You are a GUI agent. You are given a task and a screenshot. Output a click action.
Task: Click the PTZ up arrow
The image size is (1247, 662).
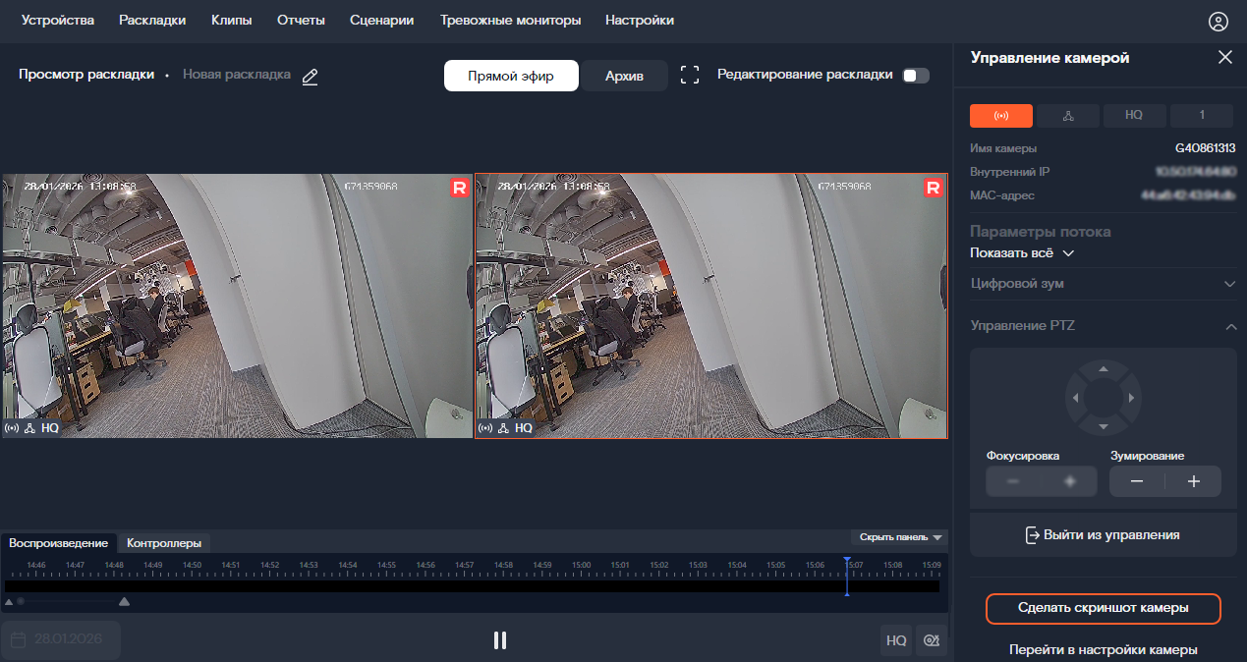1103,369
